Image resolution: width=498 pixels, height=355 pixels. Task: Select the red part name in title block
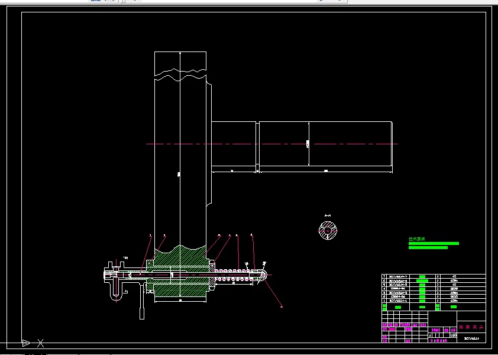point(471,327)
